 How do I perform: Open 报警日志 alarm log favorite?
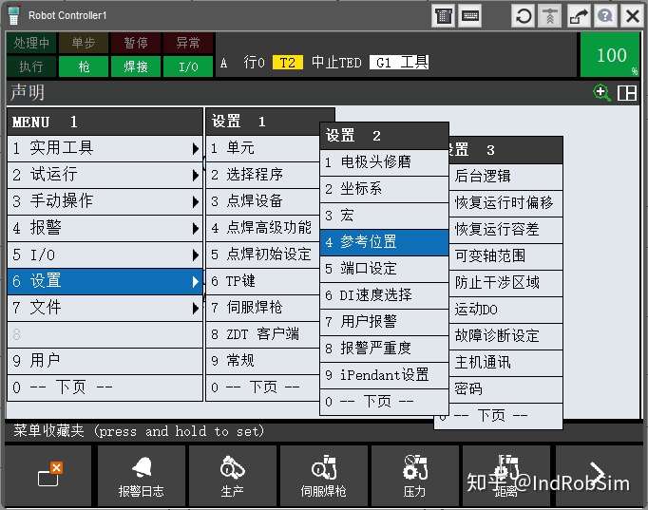141,476
